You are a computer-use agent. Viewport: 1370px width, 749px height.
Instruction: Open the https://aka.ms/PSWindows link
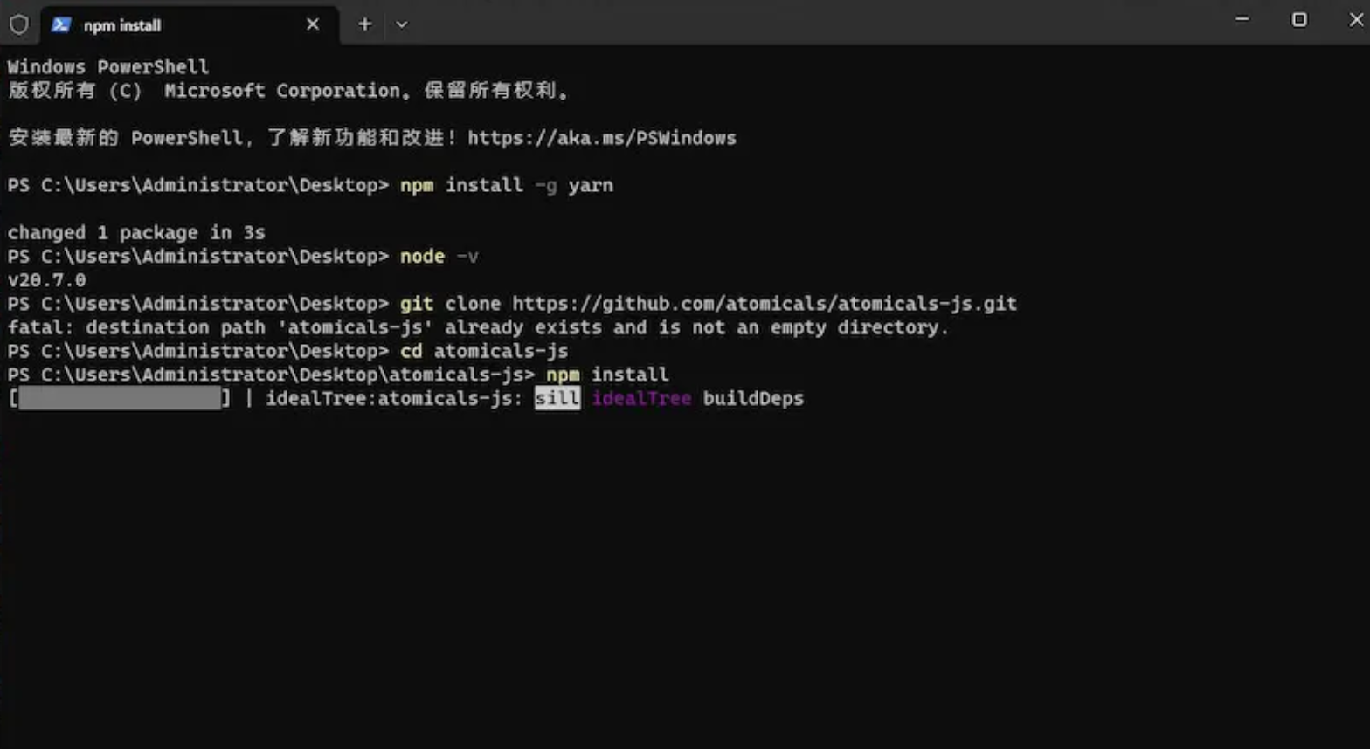point(602,138)
